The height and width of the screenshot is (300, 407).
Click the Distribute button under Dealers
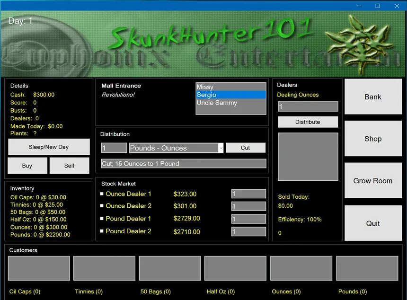point(308,122)
